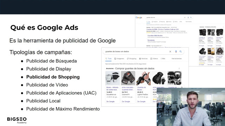
Task: Expand the 'Más' search options menu
Action: (163, 58)
